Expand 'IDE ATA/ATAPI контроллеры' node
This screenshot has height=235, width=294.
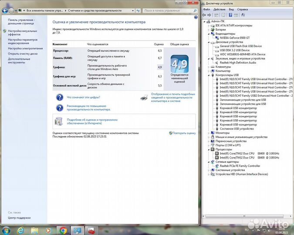(209, 26)
